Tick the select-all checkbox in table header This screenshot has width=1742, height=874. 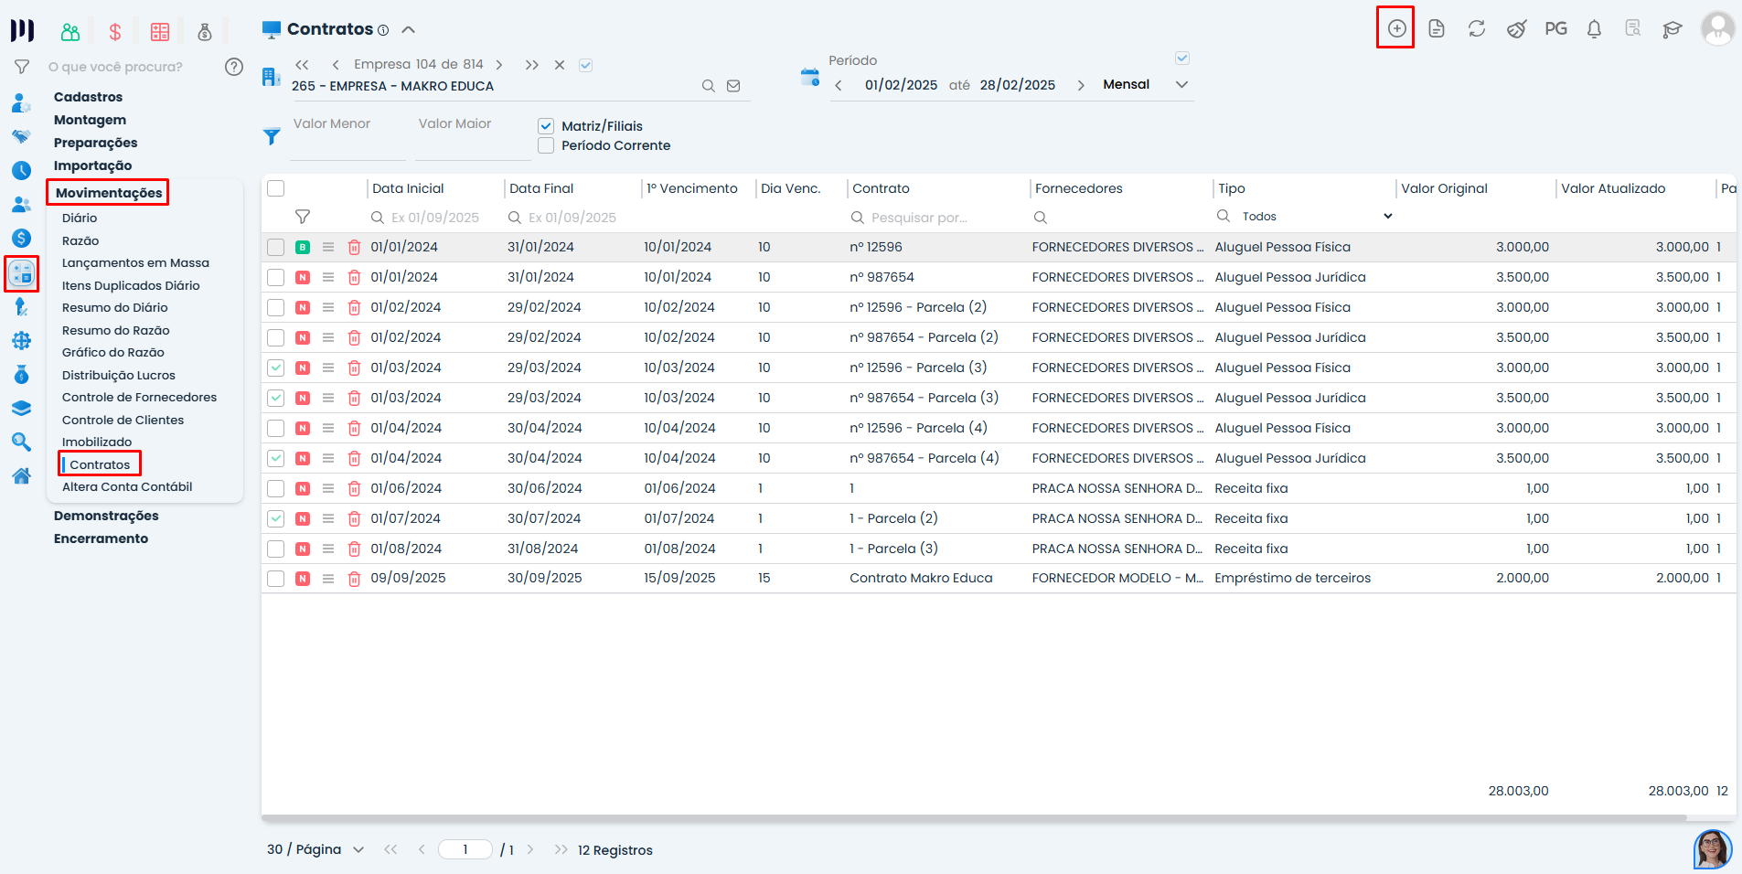(275, 188)
